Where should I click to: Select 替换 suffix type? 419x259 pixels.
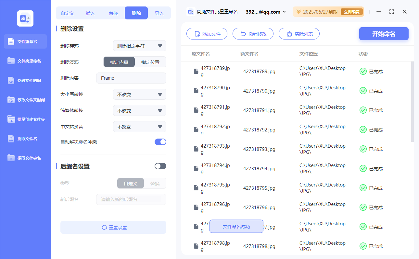coord(155,183)
